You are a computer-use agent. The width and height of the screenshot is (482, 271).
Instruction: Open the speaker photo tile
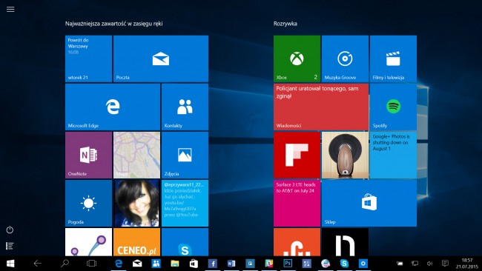click(x=345, y=155)
